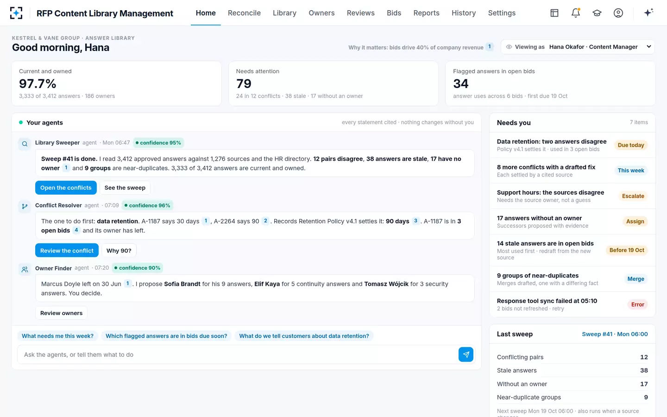Image resolution: width=667 pixels, height=417 pixels.
Task: Click the Open the conflicts button
Action: pos(66,188)
